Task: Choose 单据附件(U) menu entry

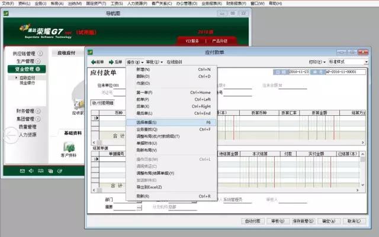Action: click(x=171, y=143)
